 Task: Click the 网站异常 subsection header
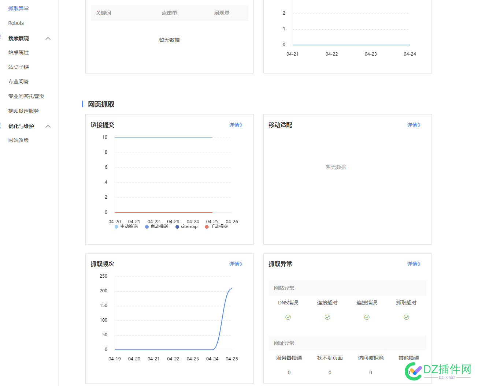(x=348, y=288)
